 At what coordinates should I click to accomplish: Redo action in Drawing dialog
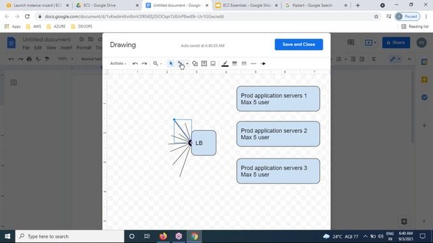[144, 63]
